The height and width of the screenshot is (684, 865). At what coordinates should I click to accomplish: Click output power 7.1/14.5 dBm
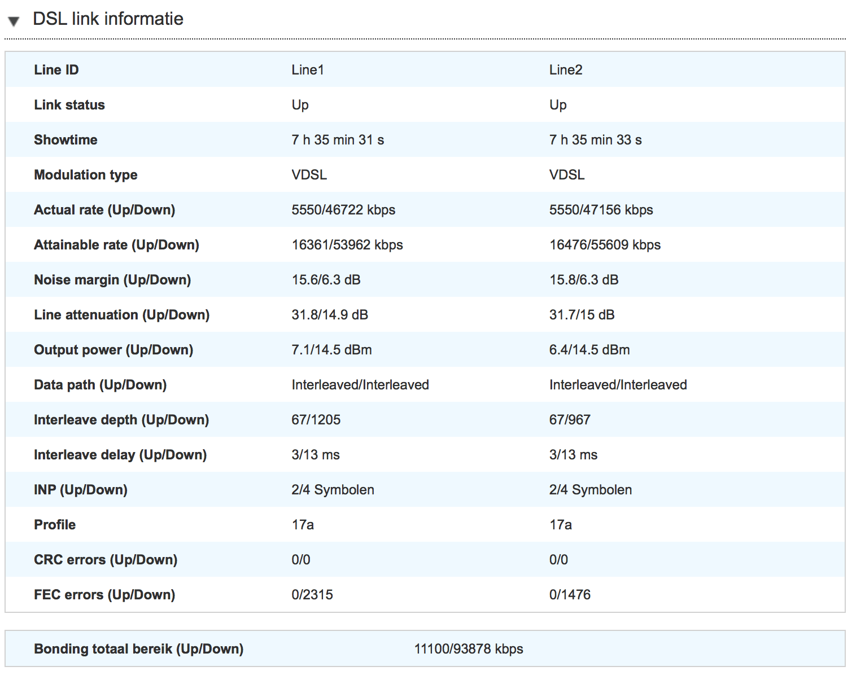click(x=331, y=350)
